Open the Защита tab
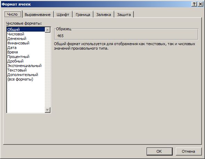The width and height of the screenshot is (205, 159). point(124,15)
